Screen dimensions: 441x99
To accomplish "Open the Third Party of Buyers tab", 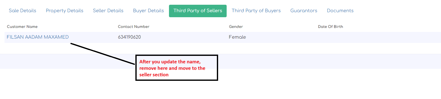I will tap(256, 11).
